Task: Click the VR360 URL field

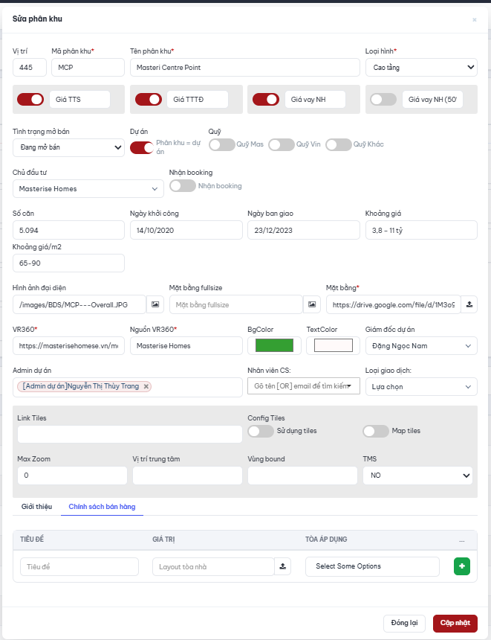Action: (68, 346)
